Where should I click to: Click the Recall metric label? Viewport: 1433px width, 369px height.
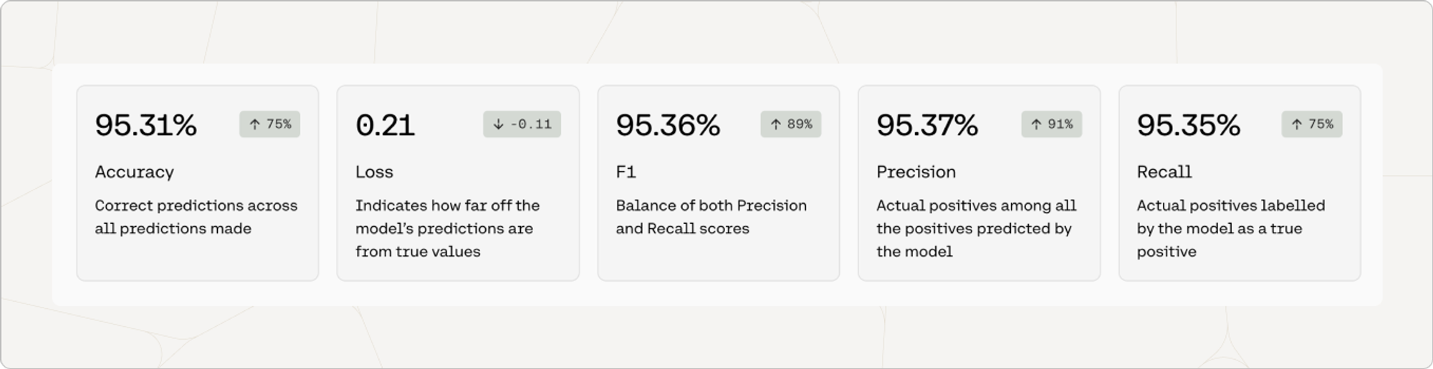coord(1164,172)
